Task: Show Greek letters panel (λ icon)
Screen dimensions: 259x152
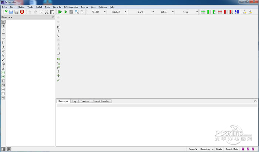Action: coord(3,47)
